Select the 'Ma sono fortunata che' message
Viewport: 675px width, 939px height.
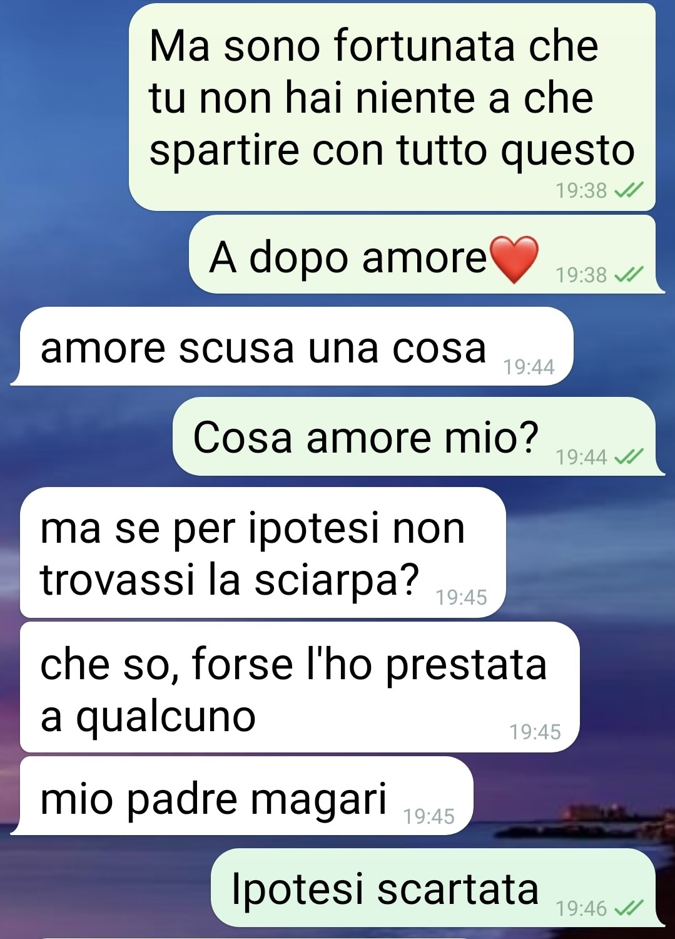392,107
